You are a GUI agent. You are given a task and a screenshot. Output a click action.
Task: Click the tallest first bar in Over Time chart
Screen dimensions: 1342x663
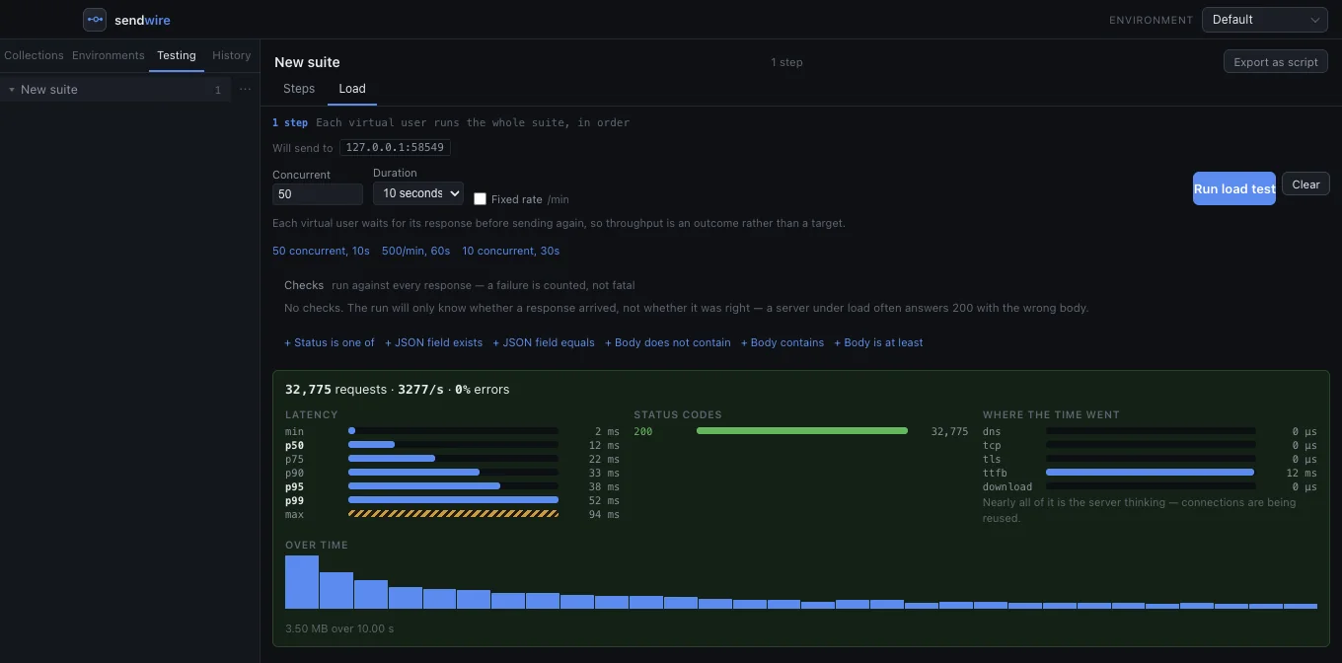(x=302, y=582)
